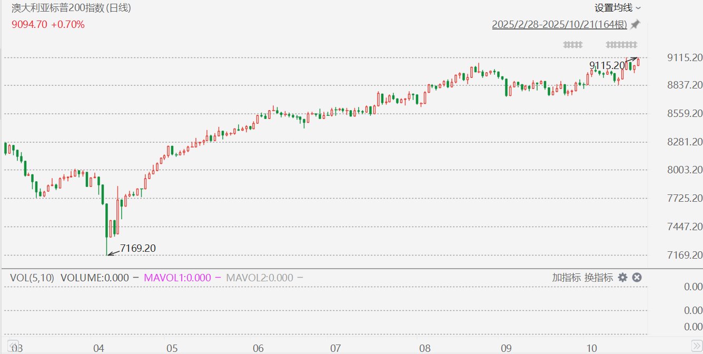The height and width of the screenshot is (354, 703).
Task: Pin the chart date range
Action: pos(636,24)
